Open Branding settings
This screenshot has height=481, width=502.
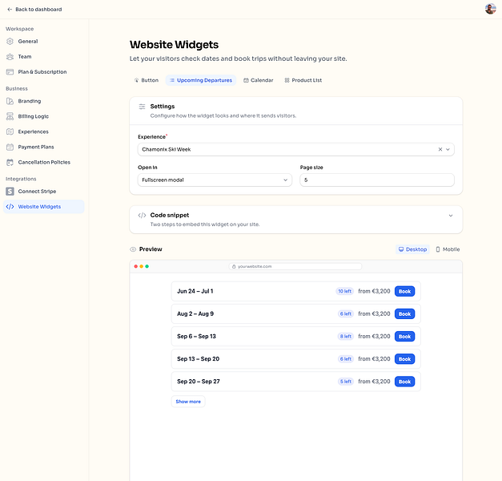(x=43, y=101)
